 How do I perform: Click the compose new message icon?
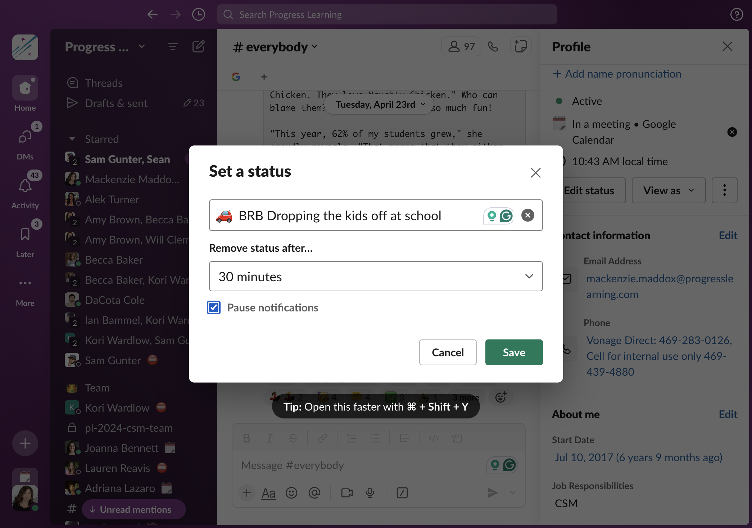[198, 47]
